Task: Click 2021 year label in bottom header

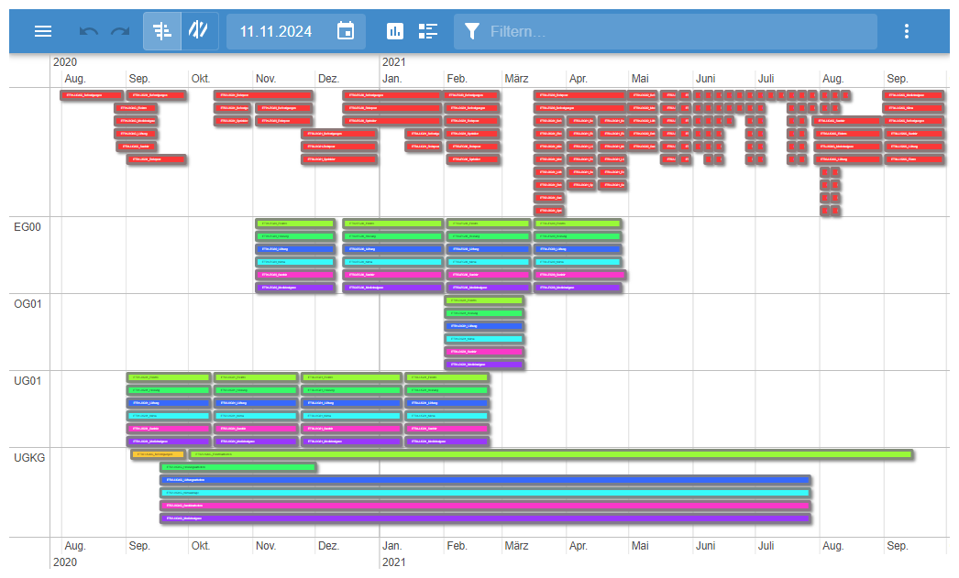Action: [394, 562]
